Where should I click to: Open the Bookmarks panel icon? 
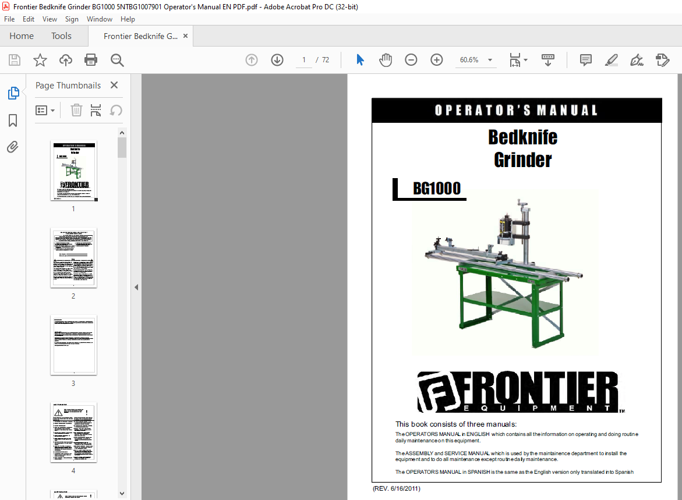tap(13, 120)
